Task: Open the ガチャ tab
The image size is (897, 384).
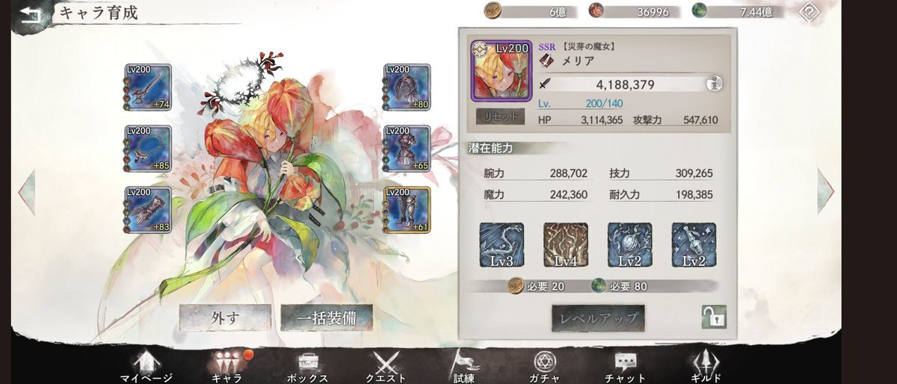Action: pos(544,368)
